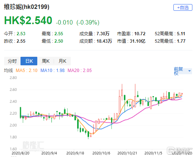Click the 2020/10/21 date axis label
Image resolution: width=195 pixels, height=157 pixels.
(127, 153)
